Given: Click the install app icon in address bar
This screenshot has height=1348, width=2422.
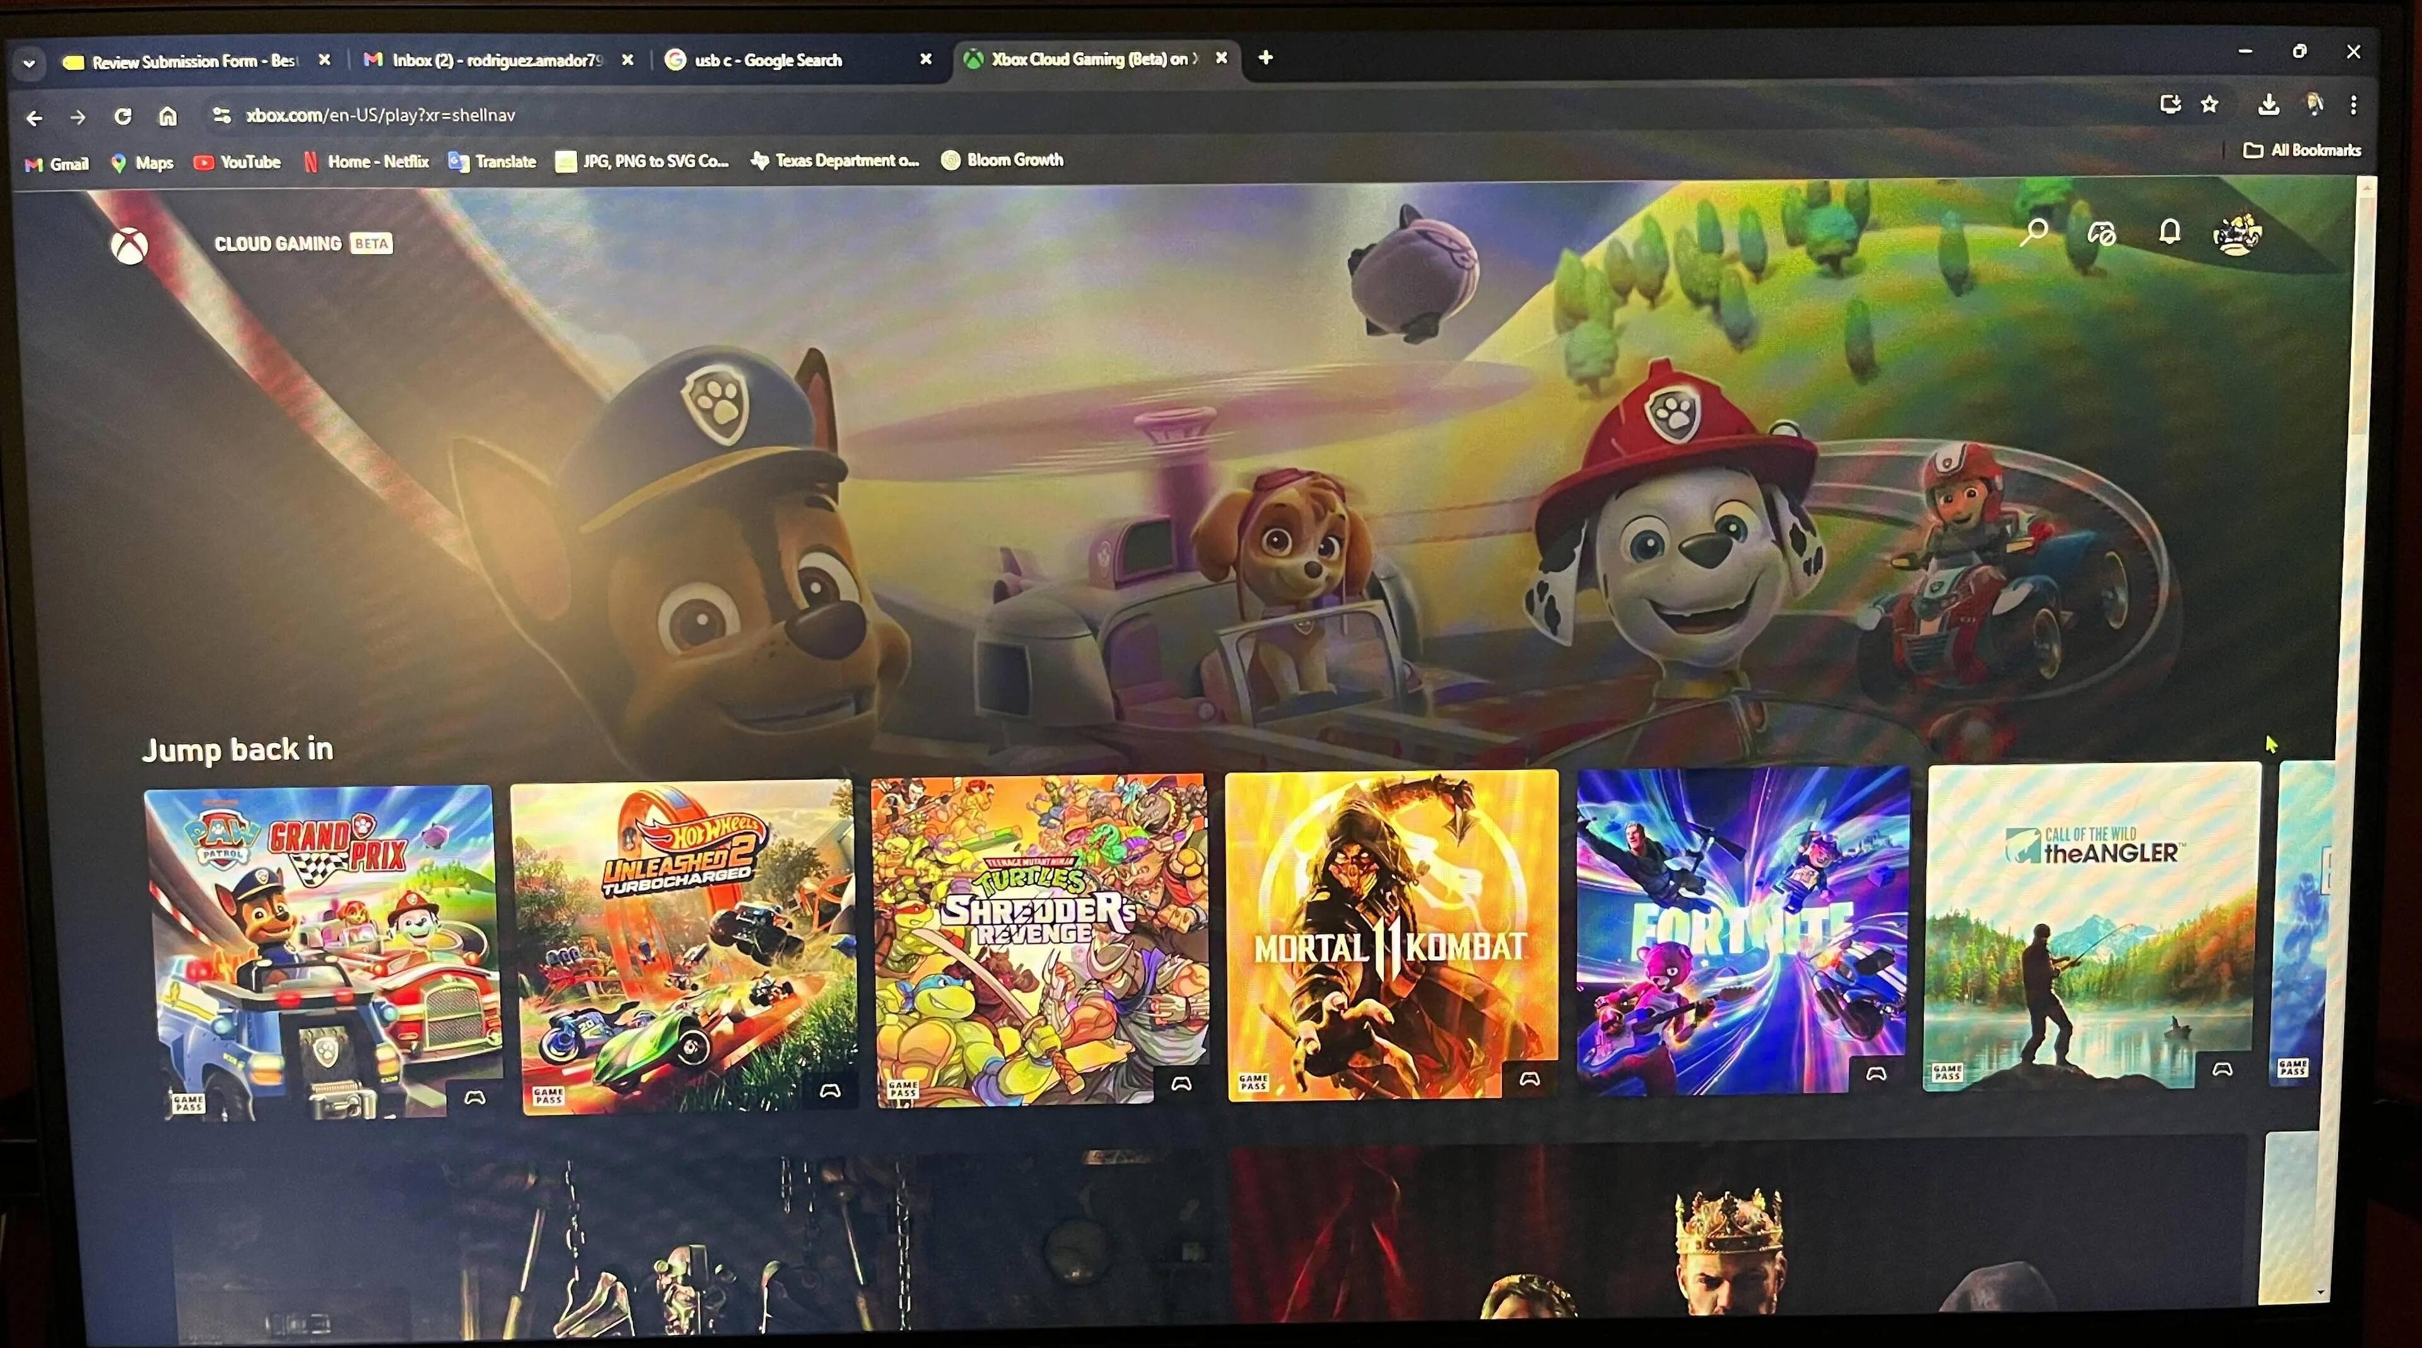Looking at the screenshot, I should [2170, 104].
